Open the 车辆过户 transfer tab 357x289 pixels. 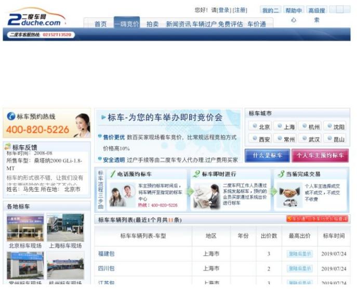coord(204,24)
